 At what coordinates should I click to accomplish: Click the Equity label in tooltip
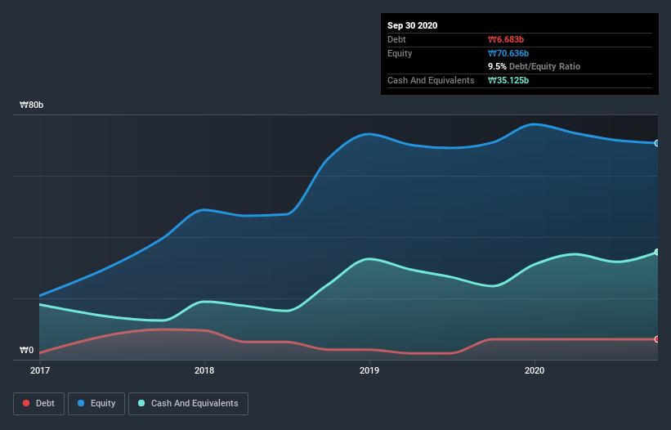point(400,53)
